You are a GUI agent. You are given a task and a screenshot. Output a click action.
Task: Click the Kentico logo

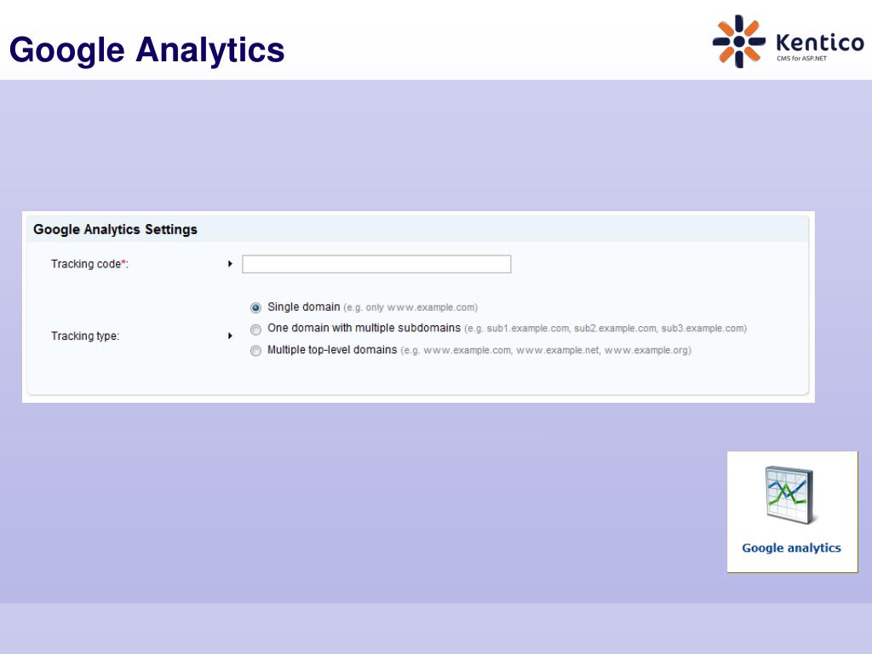point(789,41)
